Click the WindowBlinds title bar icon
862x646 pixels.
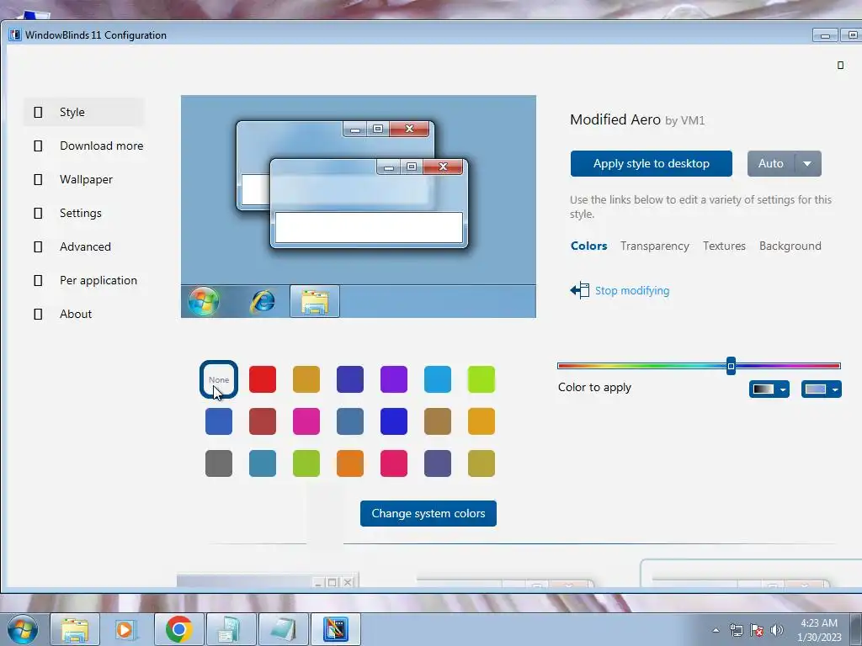[x=15, y=34]
